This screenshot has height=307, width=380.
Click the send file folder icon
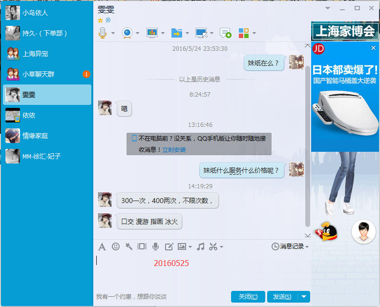tap(177, 33)
